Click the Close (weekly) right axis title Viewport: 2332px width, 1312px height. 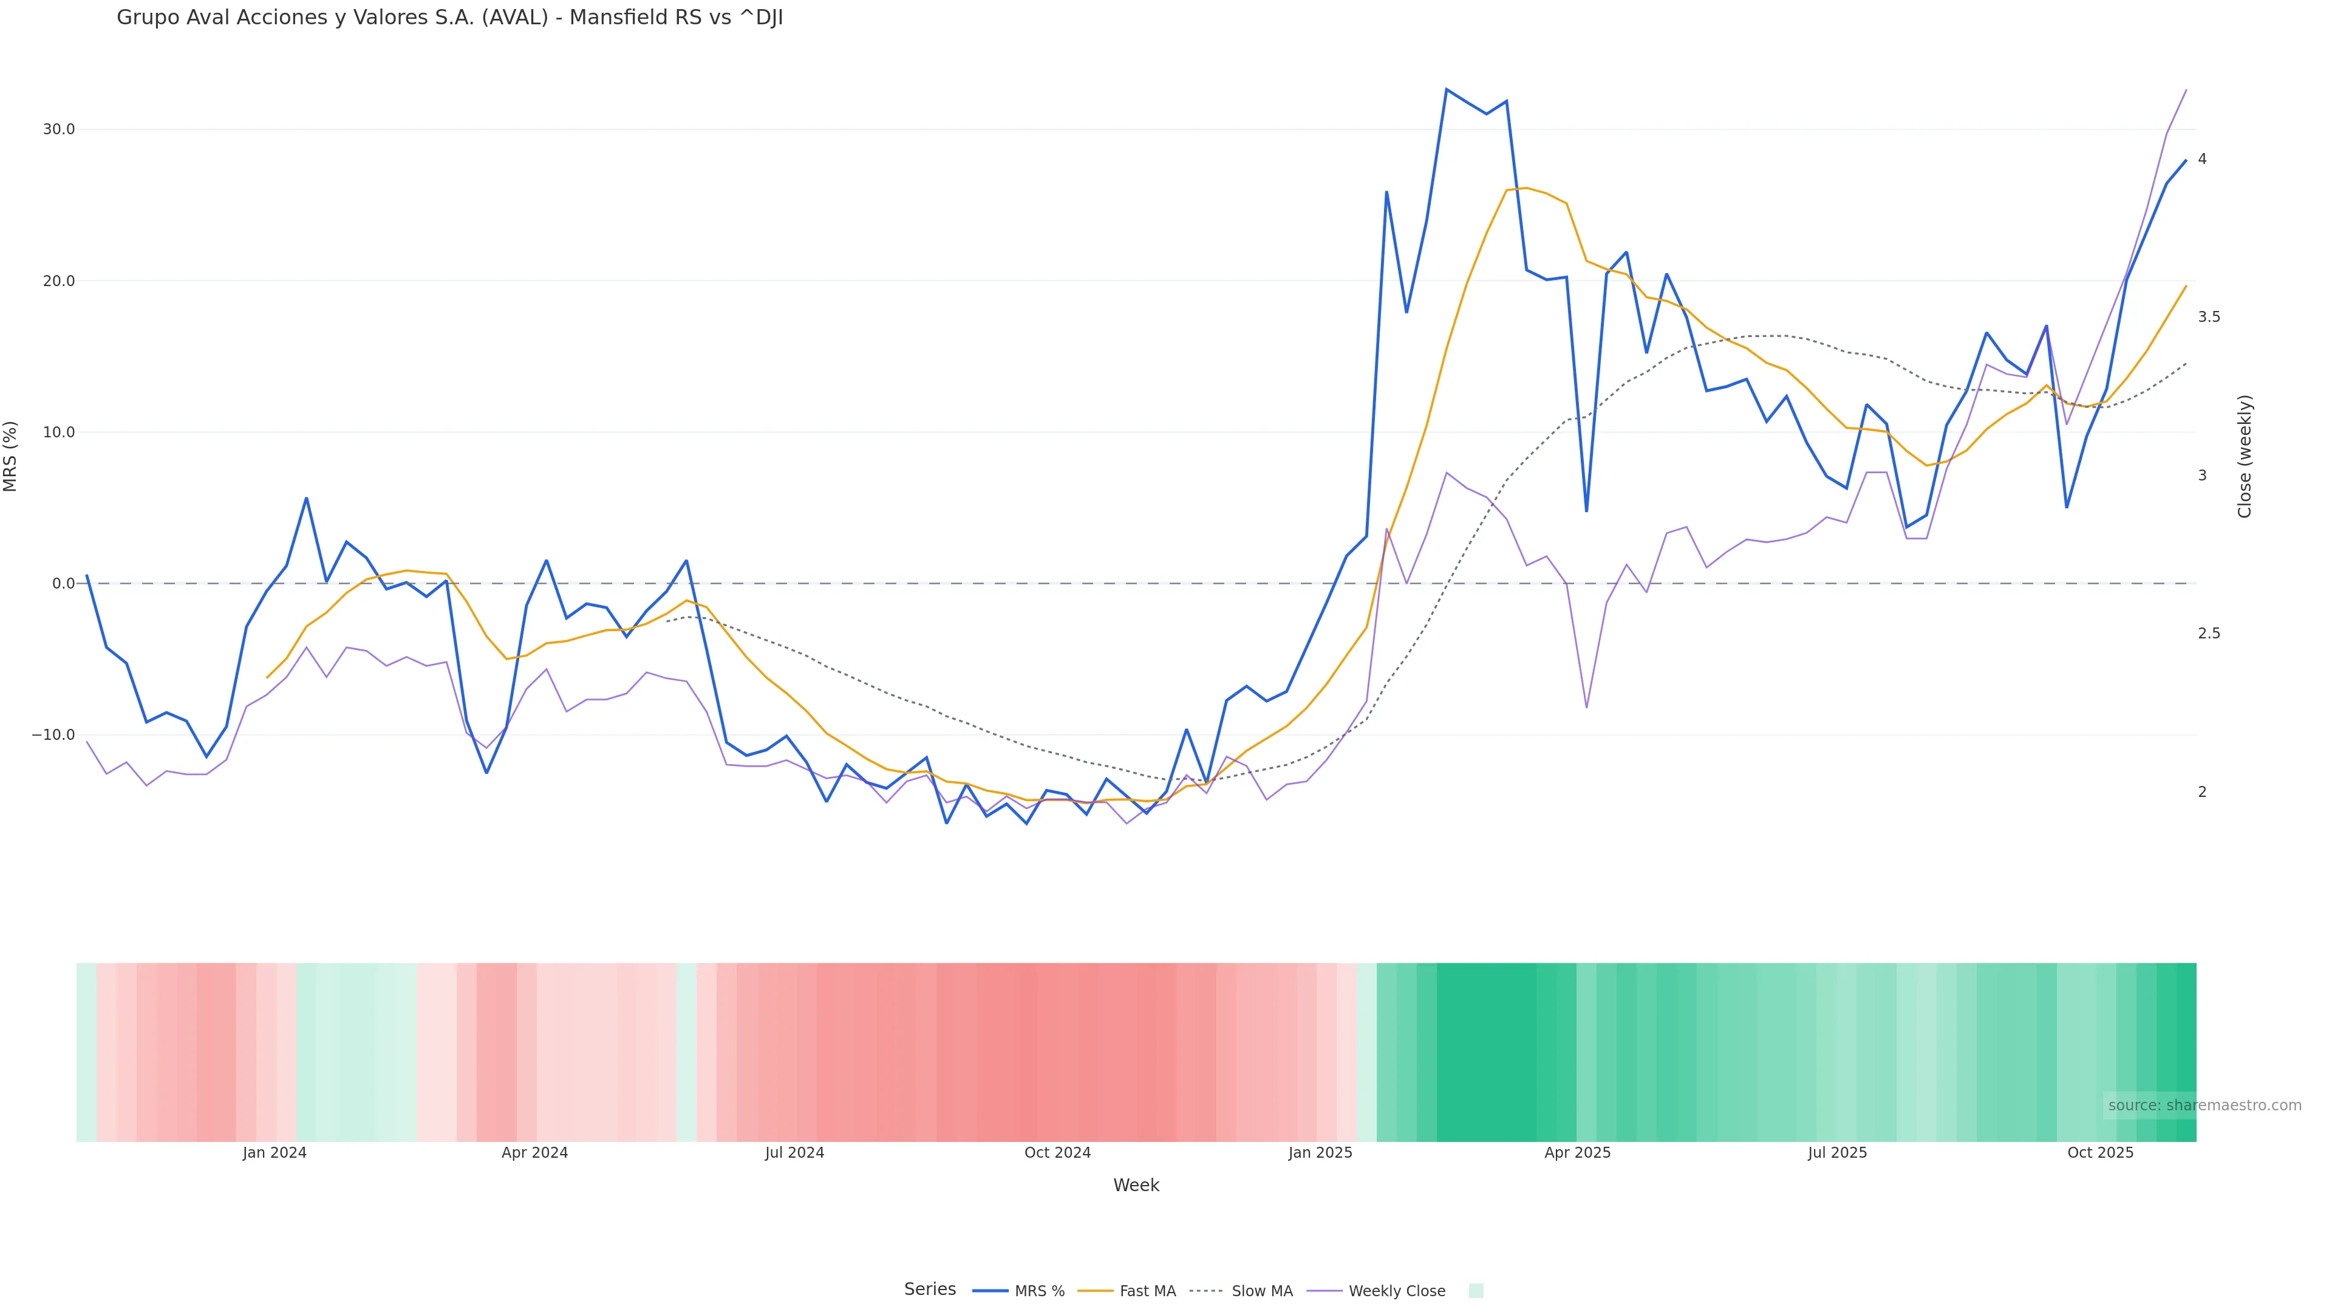click(x=2244, y=456)
